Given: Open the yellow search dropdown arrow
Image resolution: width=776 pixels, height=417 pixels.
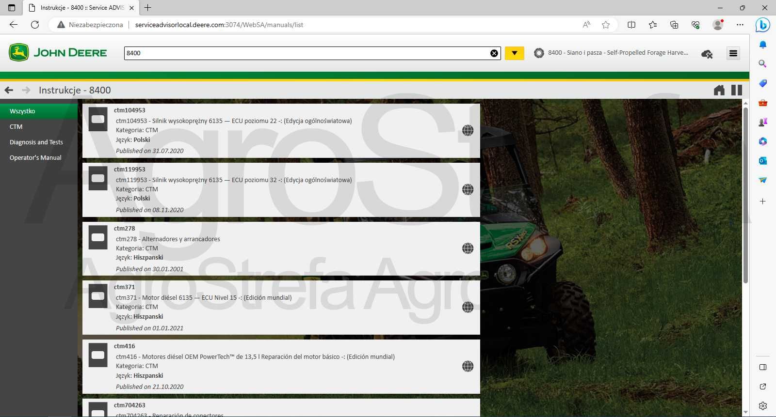Looking at the screenshot, I should [x=515, y=53].
